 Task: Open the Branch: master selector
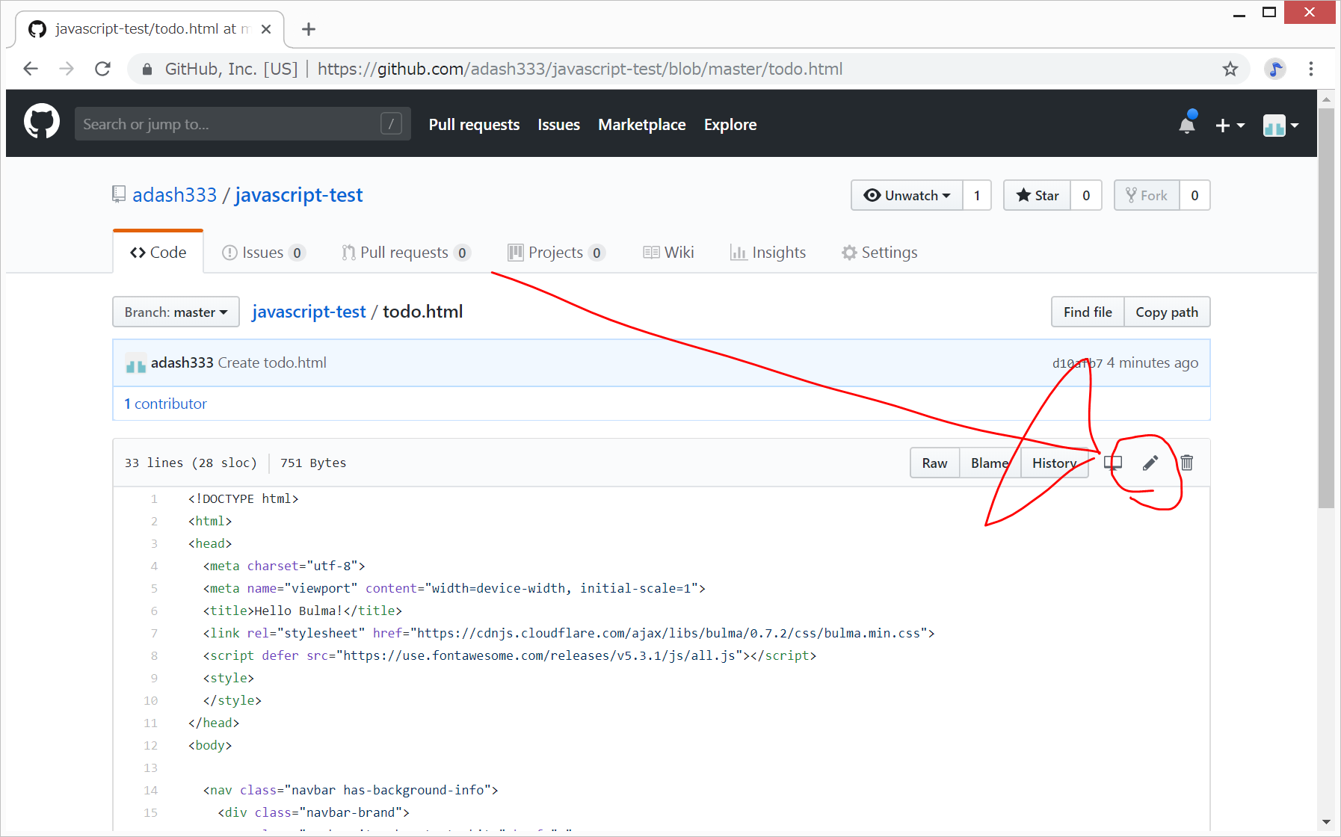point(176,312)
